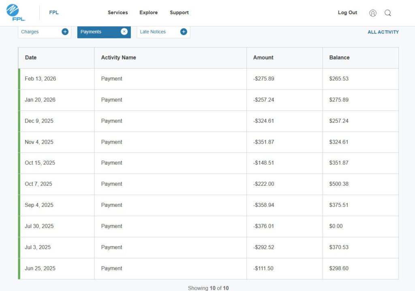415x291 pixels.
Task: Show all activity via ALL ACTIVITY link
Action: coord(383,32)
